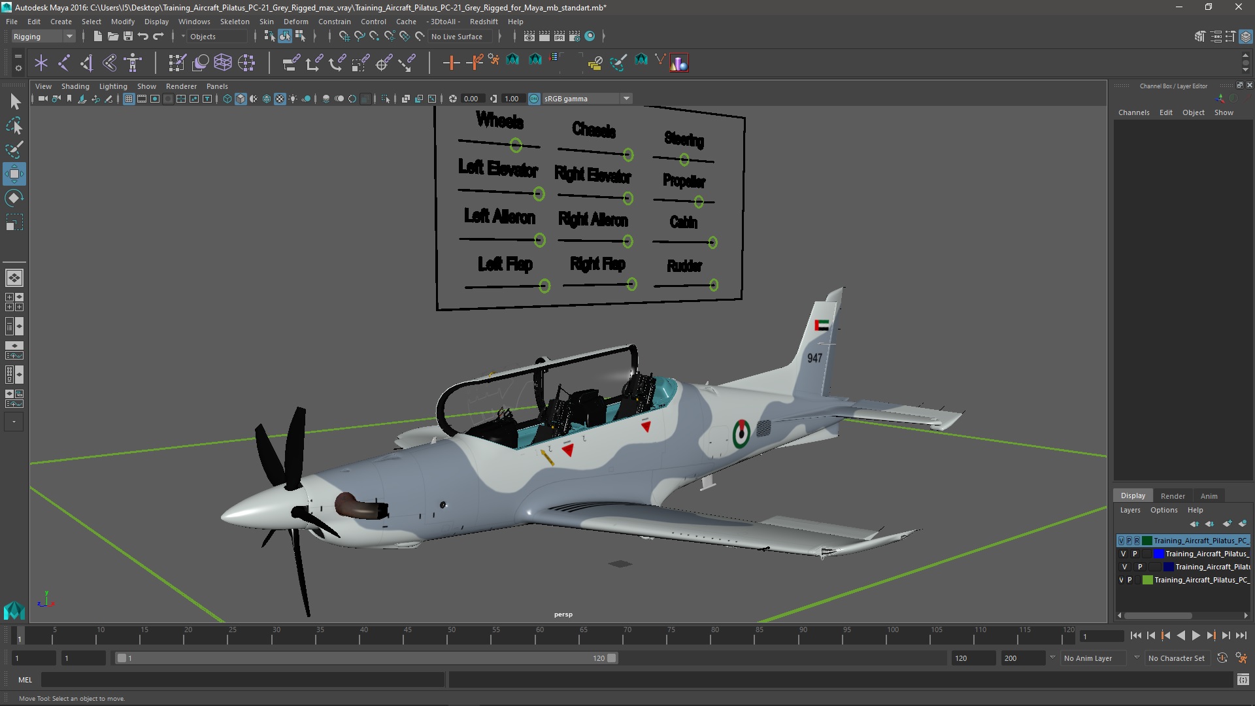Step back one frame
Screen dimensions: 1255x706
(x=1150, y=635)
